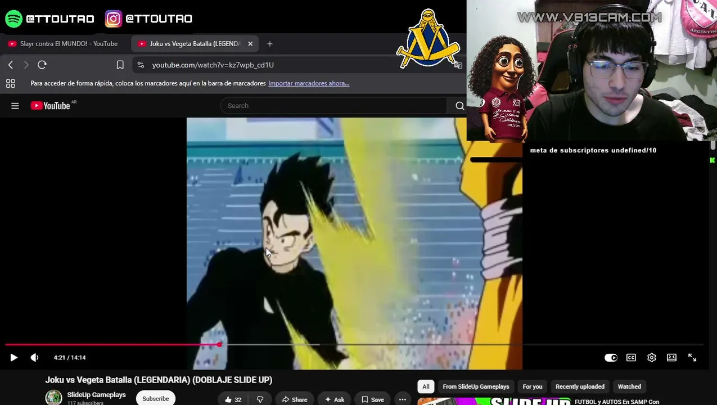
Task: Open site info icon in the address bar
Action: (x=141, y=65)
